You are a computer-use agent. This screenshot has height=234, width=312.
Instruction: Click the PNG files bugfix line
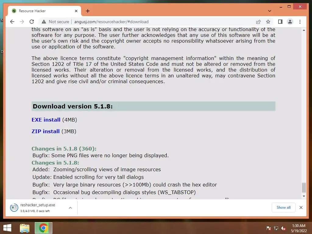pos(101,155)
